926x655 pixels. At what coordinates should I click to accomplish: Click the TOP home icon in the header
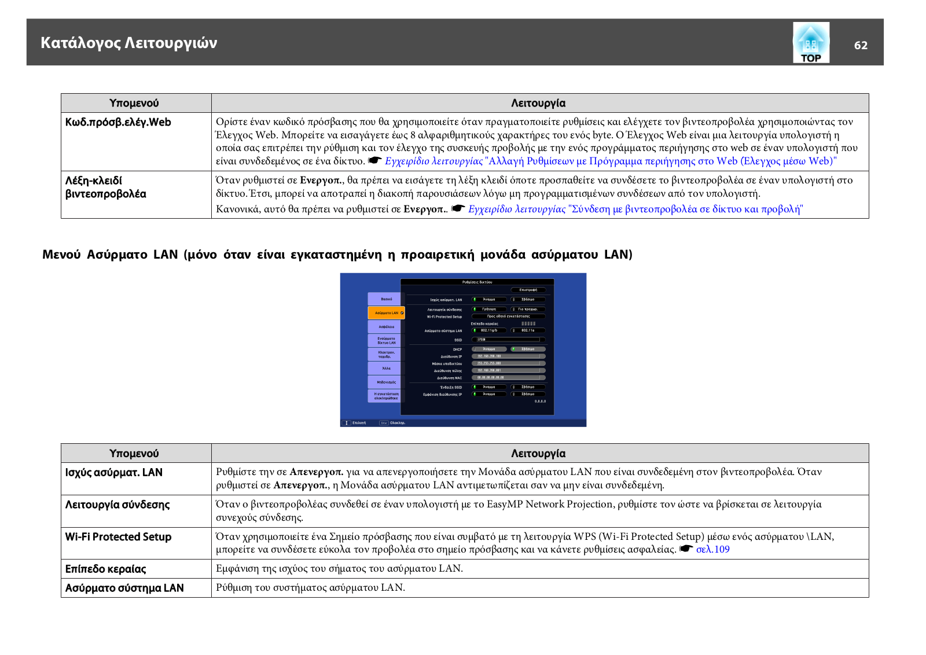(811, 42)
